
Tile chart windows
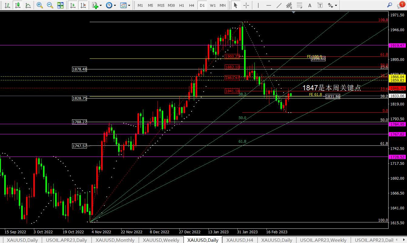point(60,5)
